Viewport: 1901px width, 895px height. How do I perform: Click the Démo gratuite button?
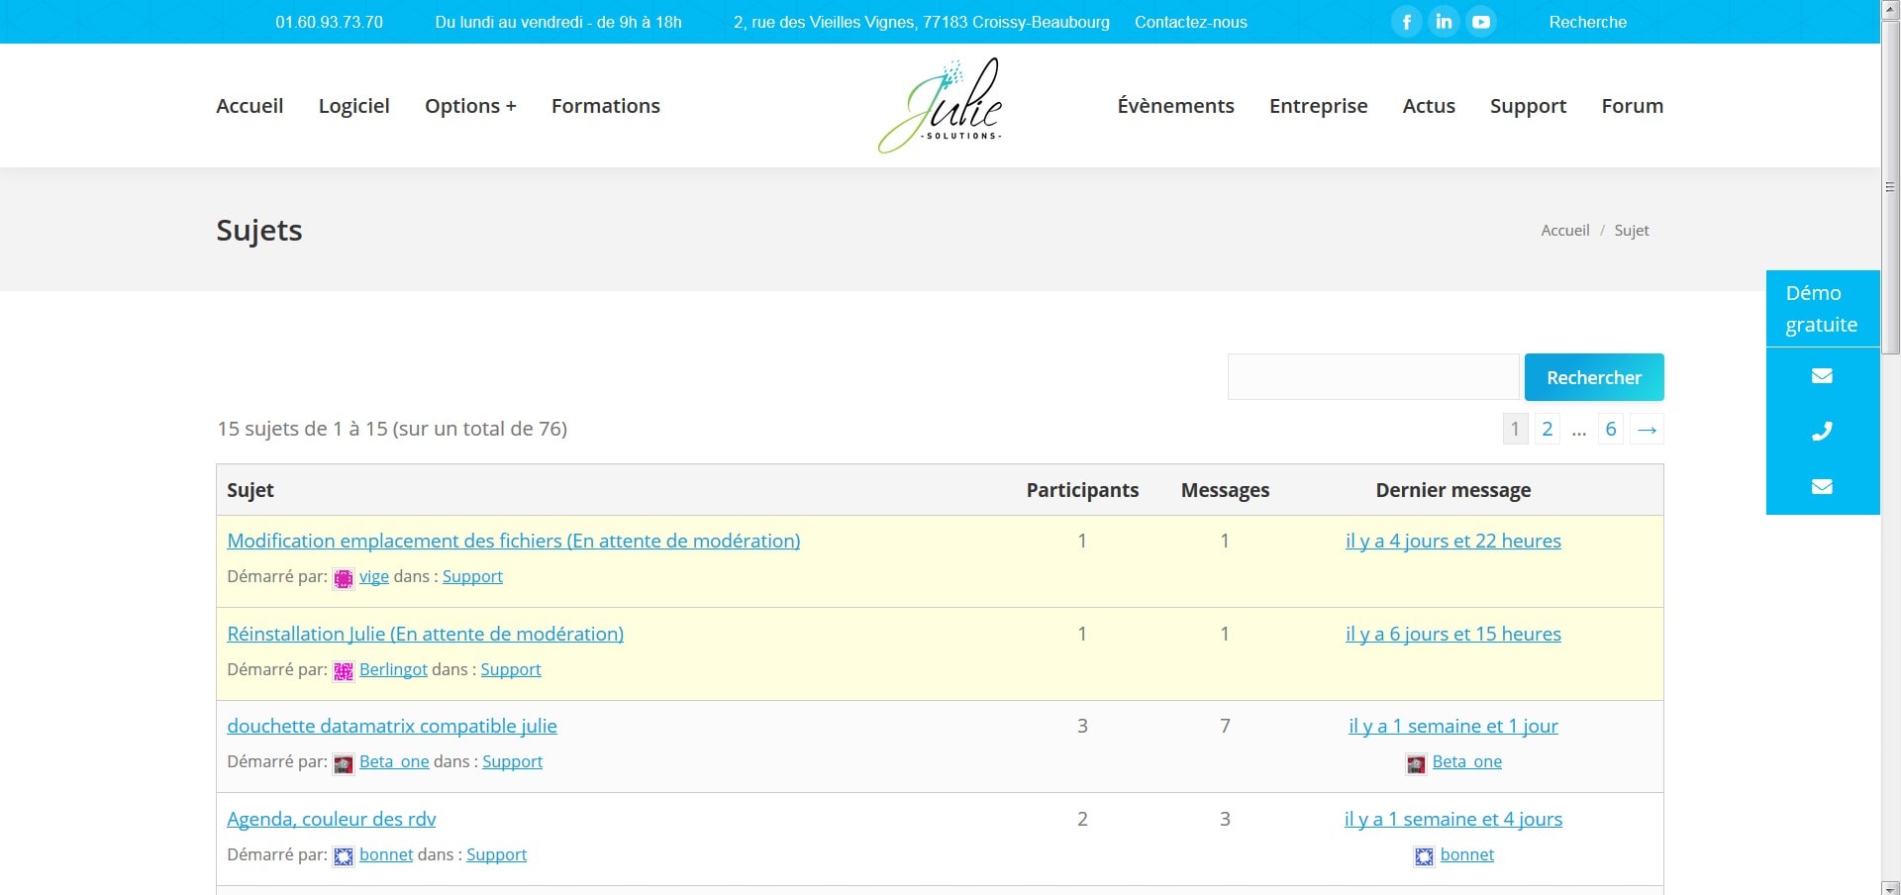click(1822, 309)
